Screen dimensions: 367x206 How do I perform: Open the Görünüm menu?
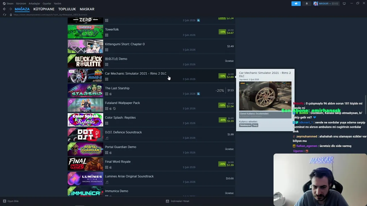tap(21, 3)
